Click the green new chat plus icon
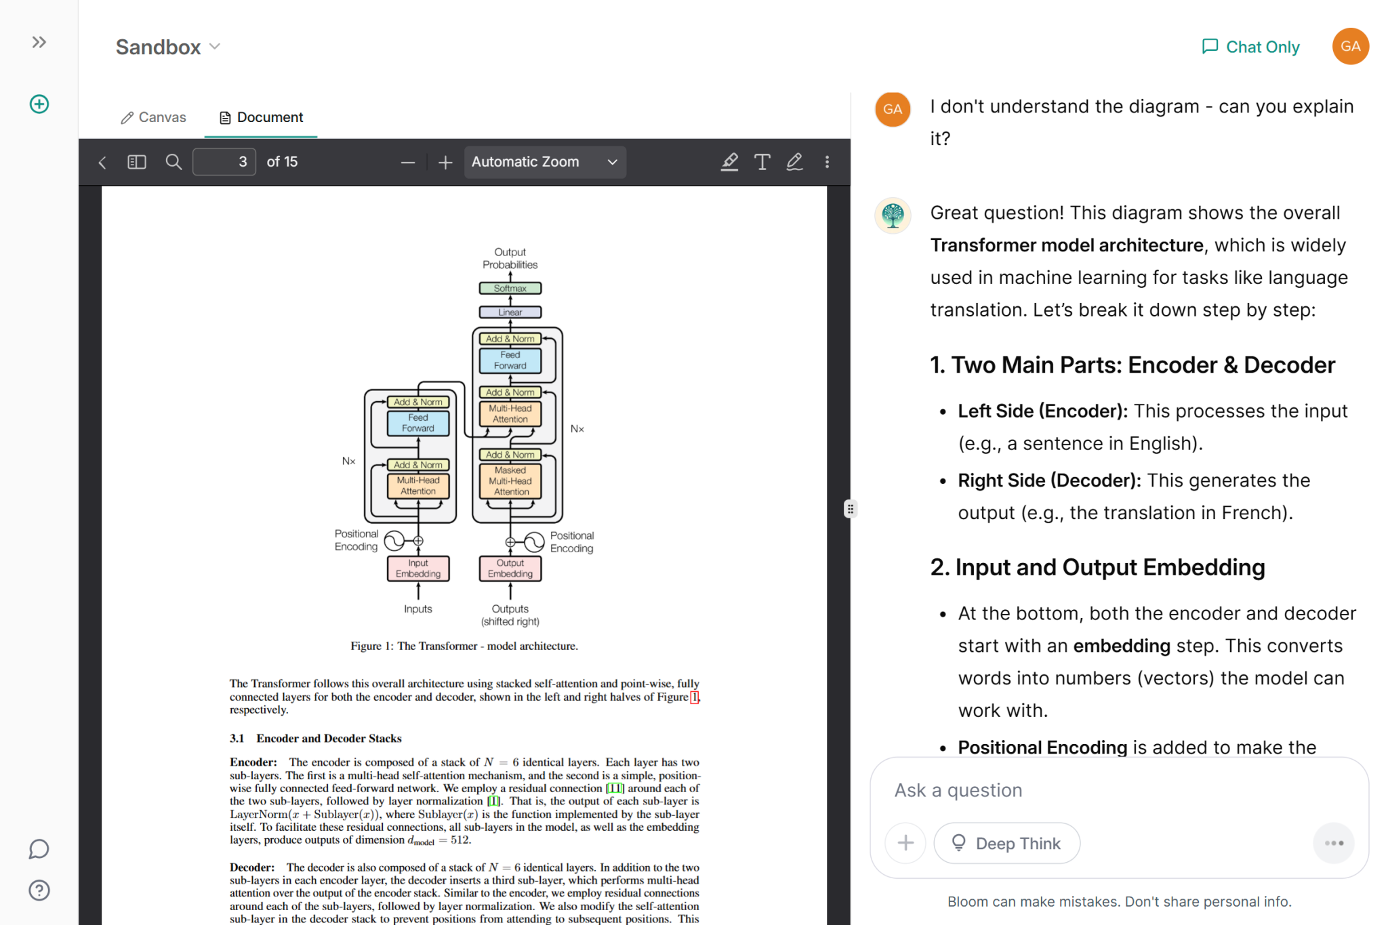The image size is (1388, 925). 39,104
